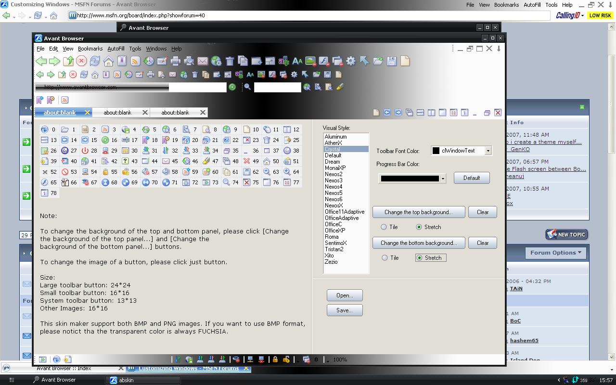
Task: Expand the 100% zoom dropdown in status bar
Action: (x=328, y=360)
